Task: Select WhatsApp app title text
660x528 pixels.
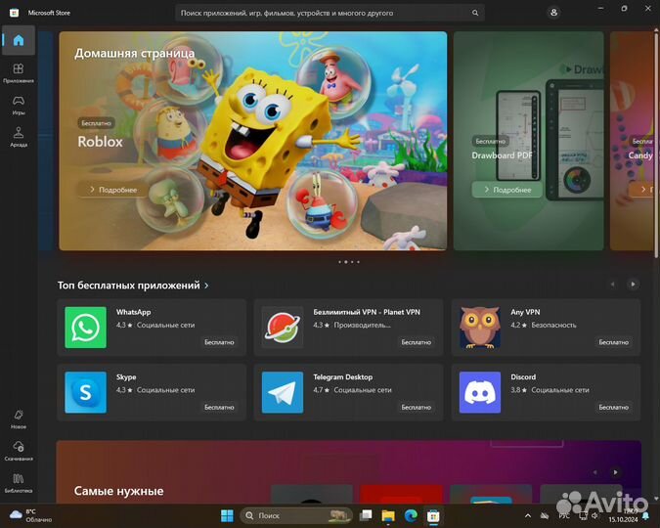Action: (x=133, y=312)
